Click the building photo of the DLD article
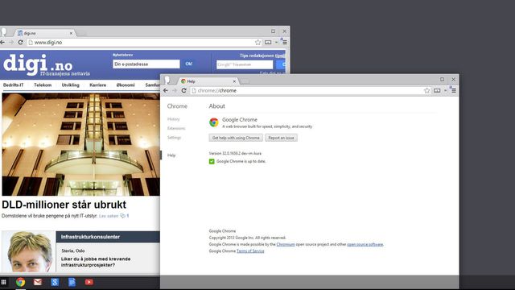This screenshot has height=290, width=515. tap(80, 144)
